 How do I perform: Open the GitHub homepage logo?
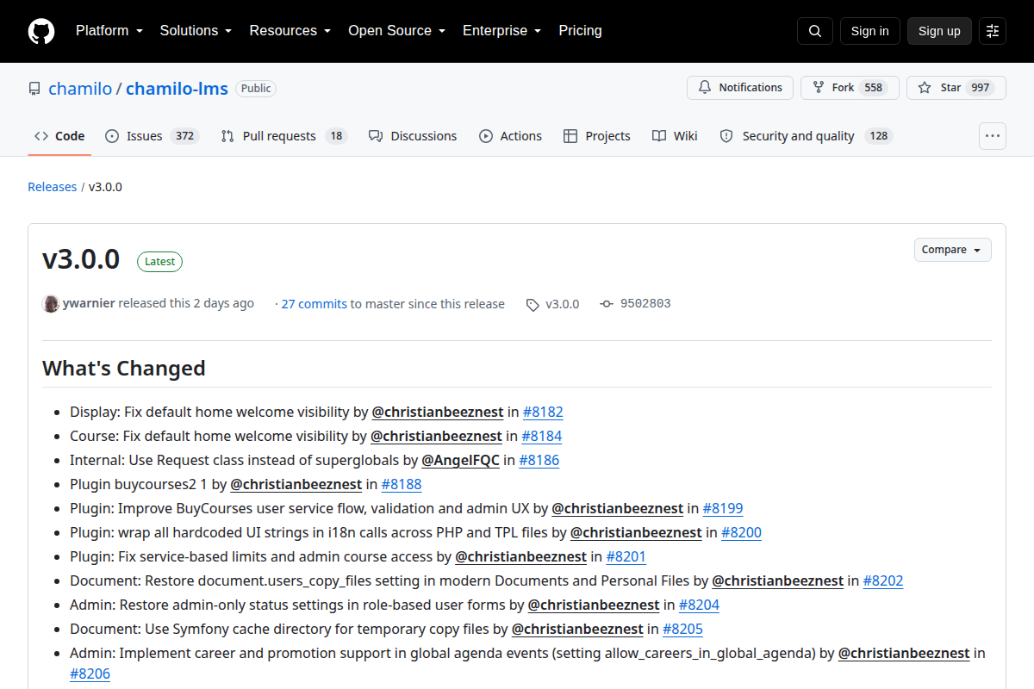(41, 31)
